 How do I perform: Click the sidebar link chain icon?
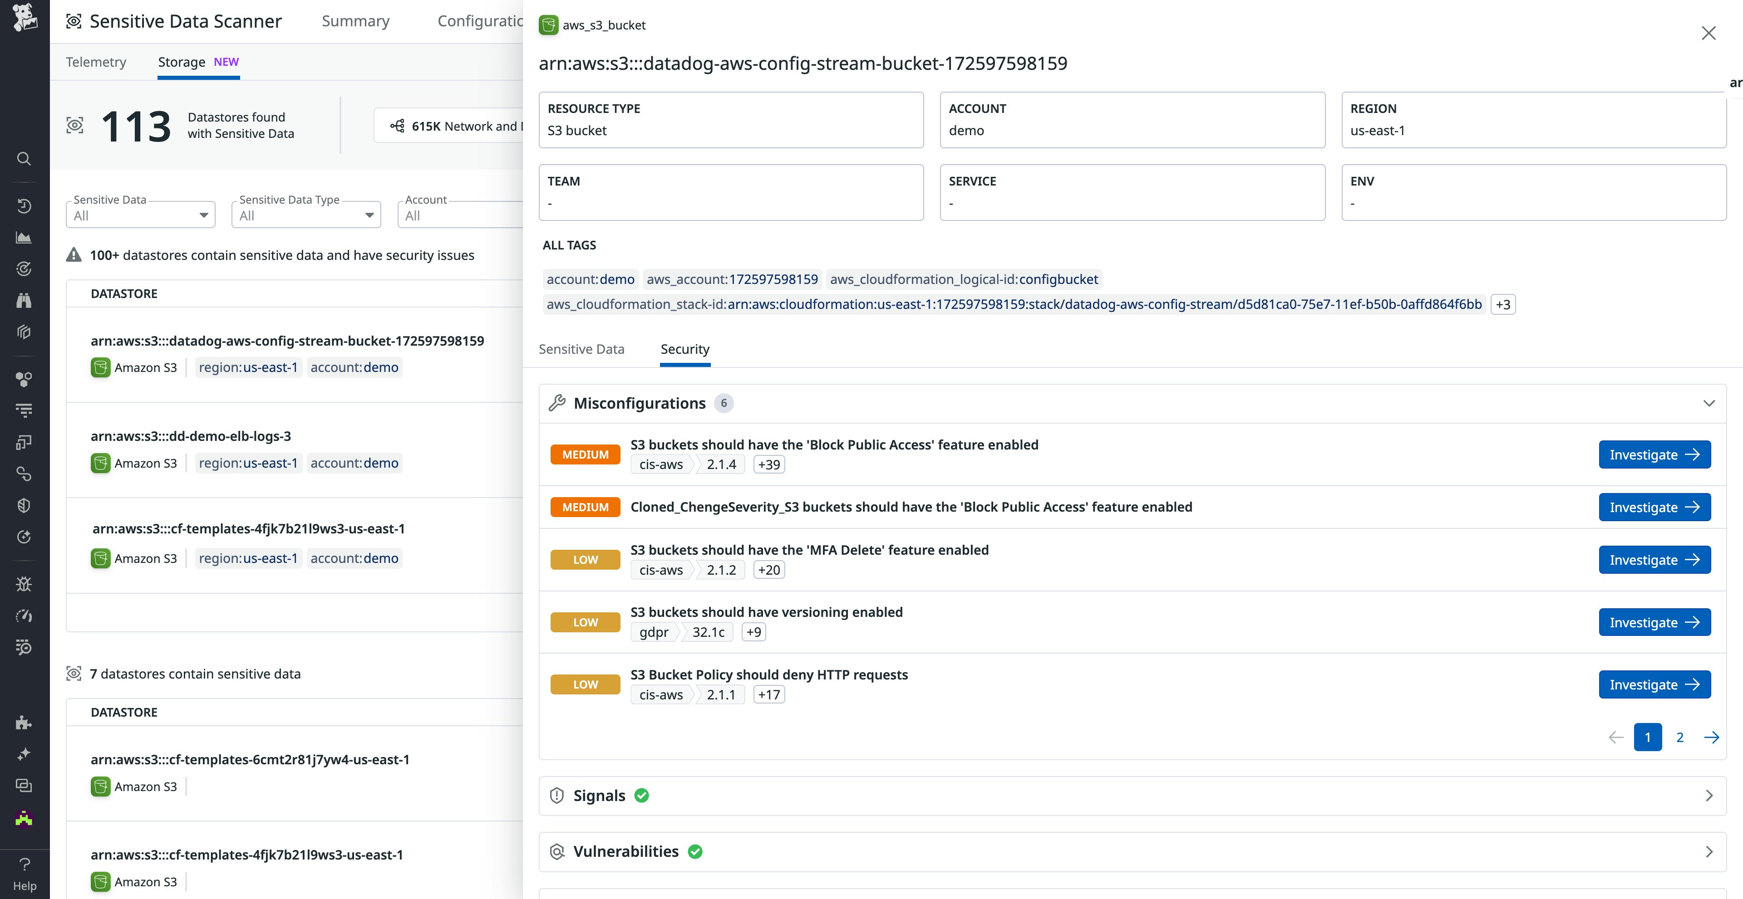tap(24, 474)
